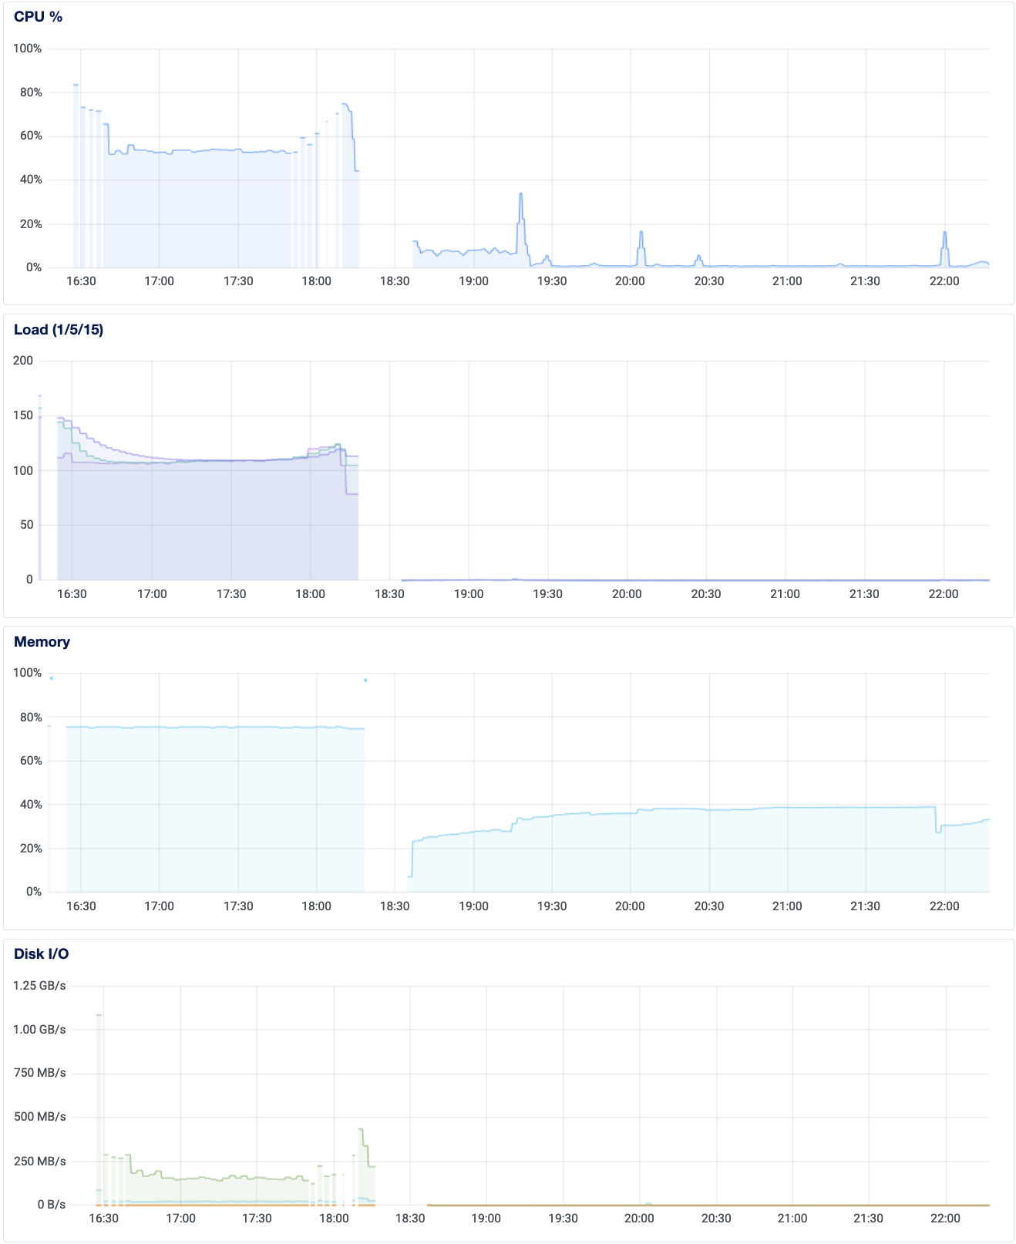Click the 1.00 GB/s label in Disk I/O chart

click(x=39, y=1030)
